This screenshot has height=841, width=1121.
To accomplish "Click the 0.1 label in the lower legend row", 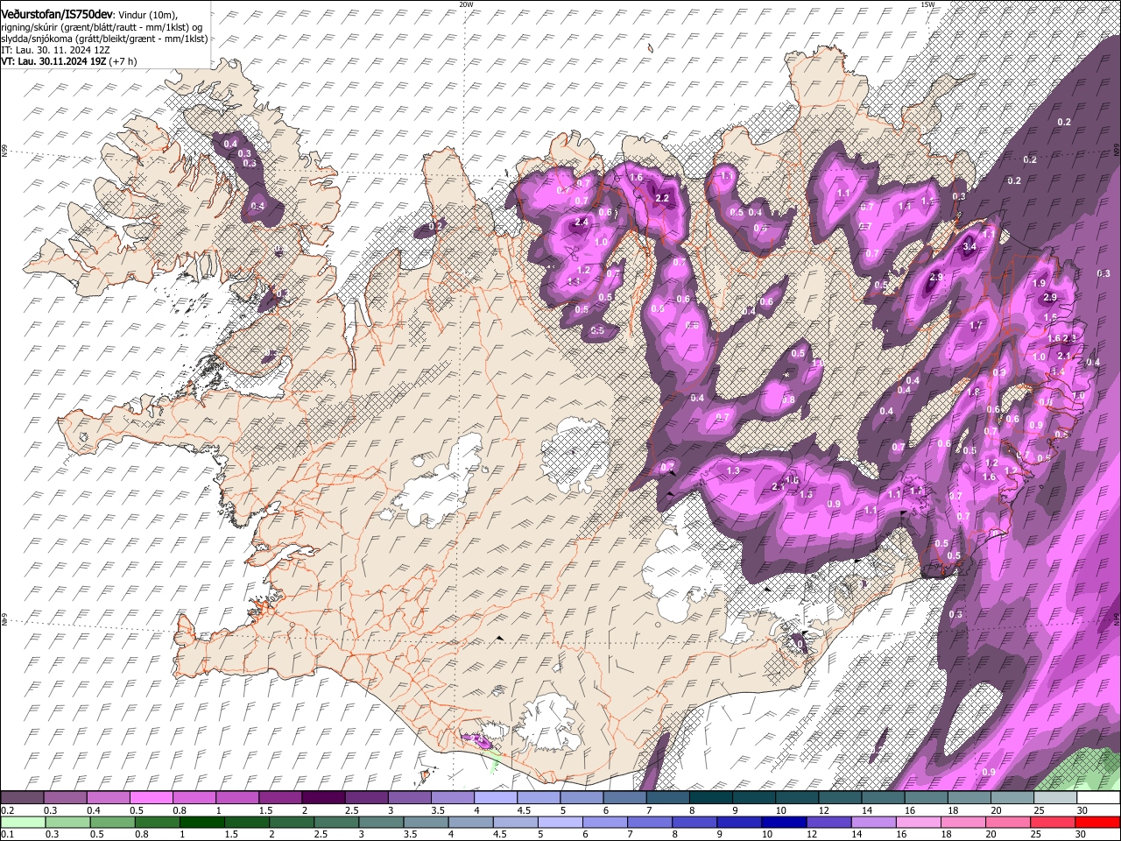I will pos(8,834).
